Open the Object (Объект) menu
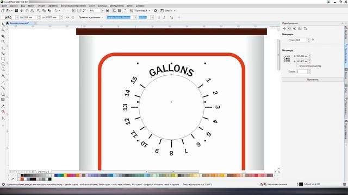Image resolution: width=348 pixels, height=195 pixels. 41,6
